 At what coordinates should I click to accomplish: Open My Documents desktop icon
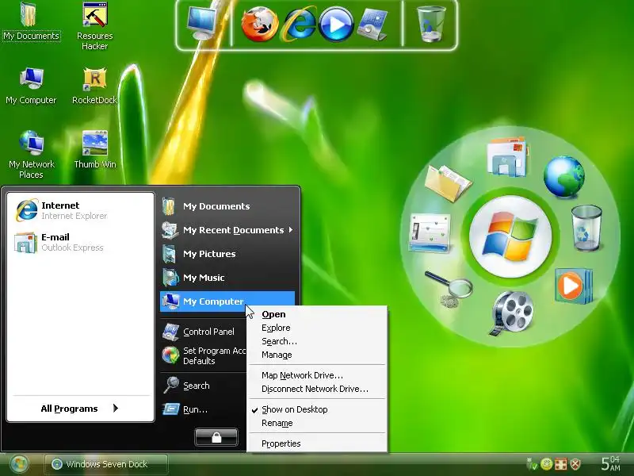click(31, 22)
